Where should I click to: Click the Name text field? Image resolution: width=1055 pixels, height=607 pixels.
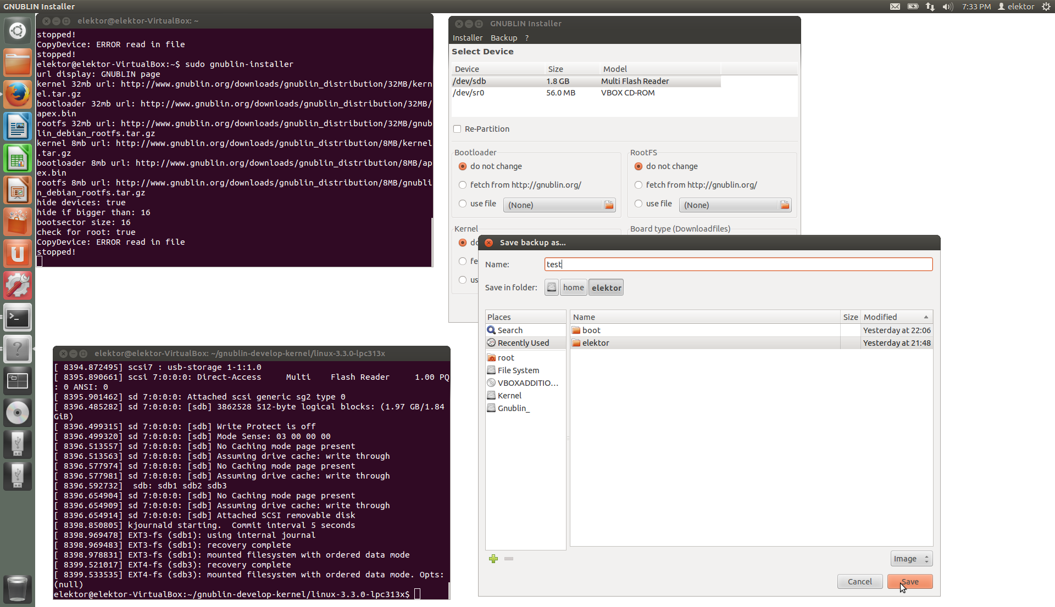coord(738,265)
